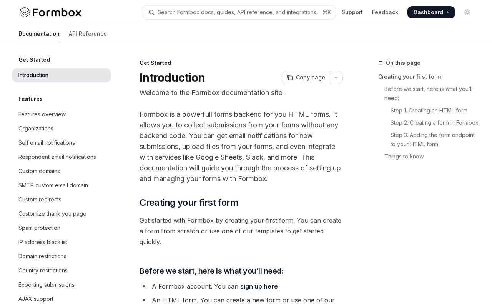Click the copy icon in Copy page

coord(290,78)
